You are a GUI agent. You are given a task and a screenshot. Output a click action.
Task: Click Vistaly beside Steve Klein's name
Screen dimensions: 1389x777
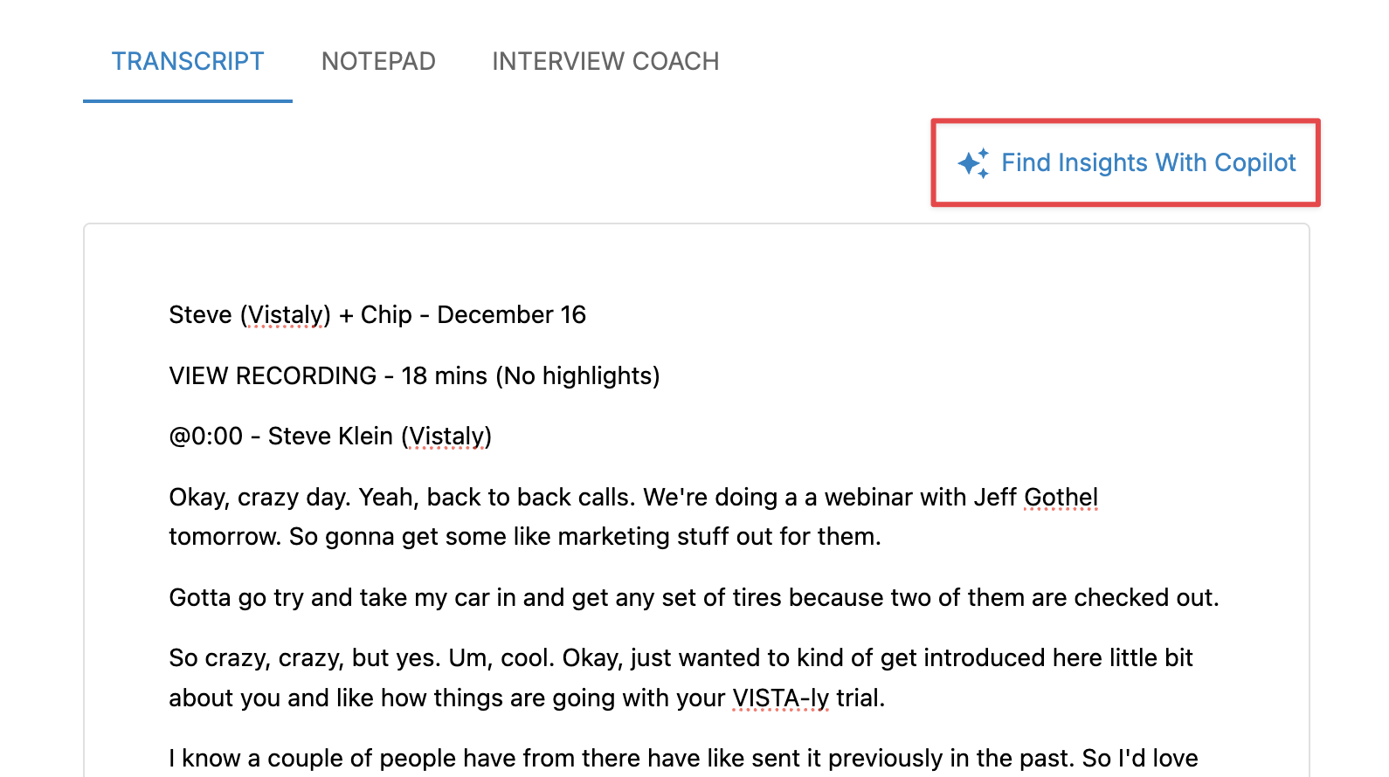(446, 436)
